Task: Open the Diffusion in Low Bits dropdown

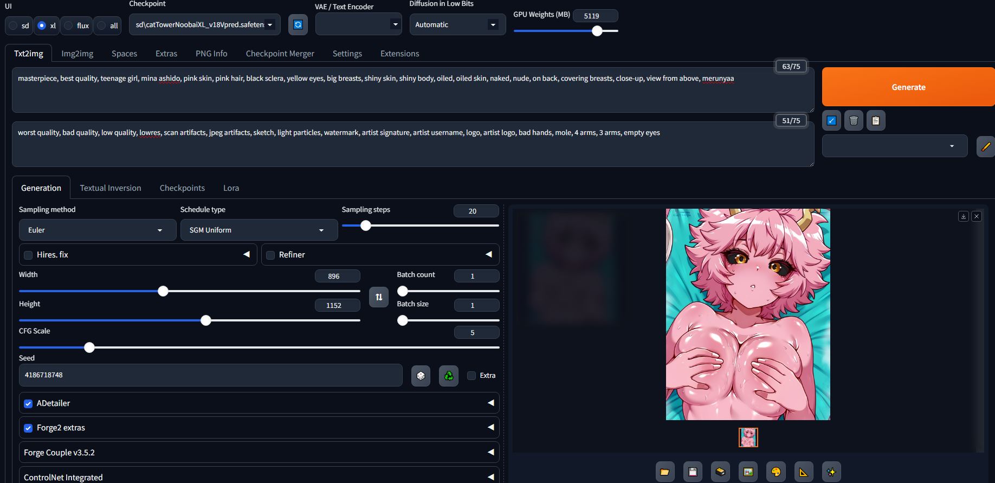Action: (x=457, y=24)
